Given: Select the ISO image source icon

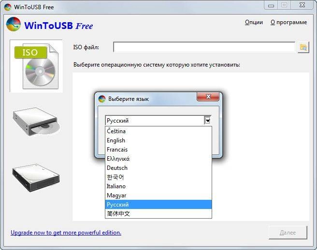Looking at the screenshot, I should [x=36, y=66].
